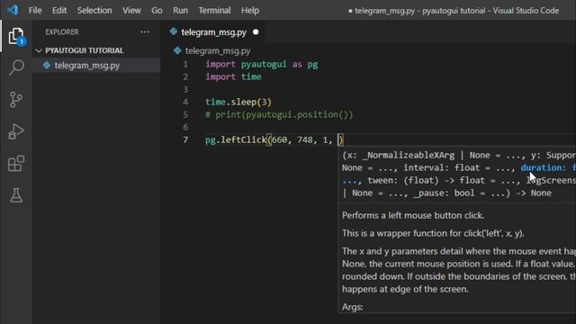Close telegram_msg.py tab via unsaved dot

256,32
